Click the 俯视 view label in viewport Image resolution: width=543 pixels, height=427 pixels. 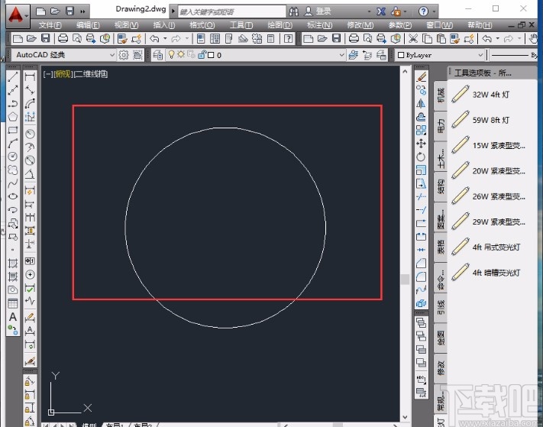click(x=63, y=74)
